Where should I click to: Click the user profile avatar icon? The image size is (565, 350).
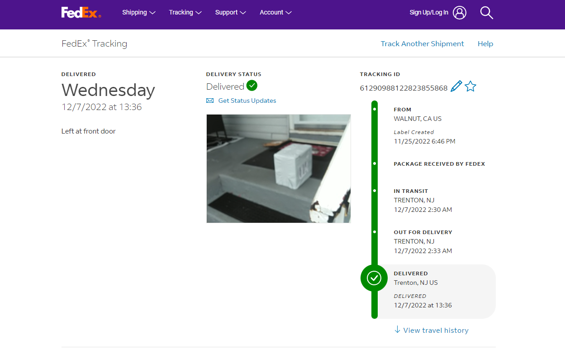[x=460, y=13]
